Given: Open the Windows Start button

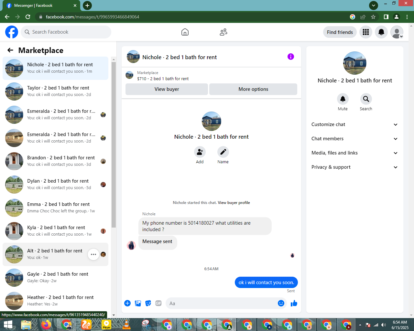Looking at the screenshot, I should (8, 325).
